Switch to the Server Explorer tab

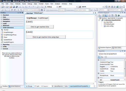coord(14,86)
